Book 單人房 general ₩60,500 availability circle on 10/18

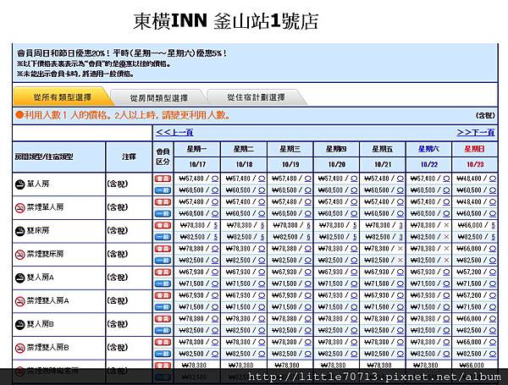pyautogui.click(x=262, y=190)
